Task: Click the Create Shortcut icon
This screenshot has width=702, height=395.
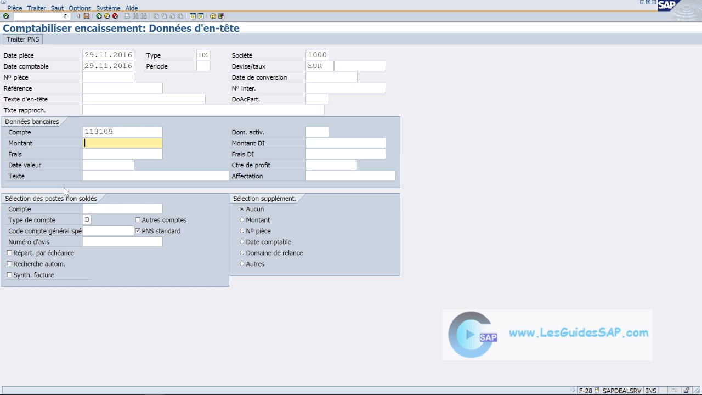Action: point(201,16)
